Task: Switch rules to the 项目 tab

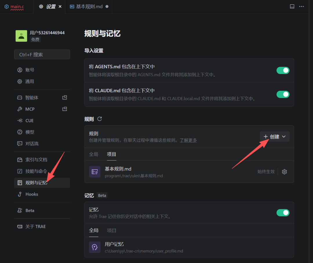Action: pyautogui.click(x=112, y=154)
